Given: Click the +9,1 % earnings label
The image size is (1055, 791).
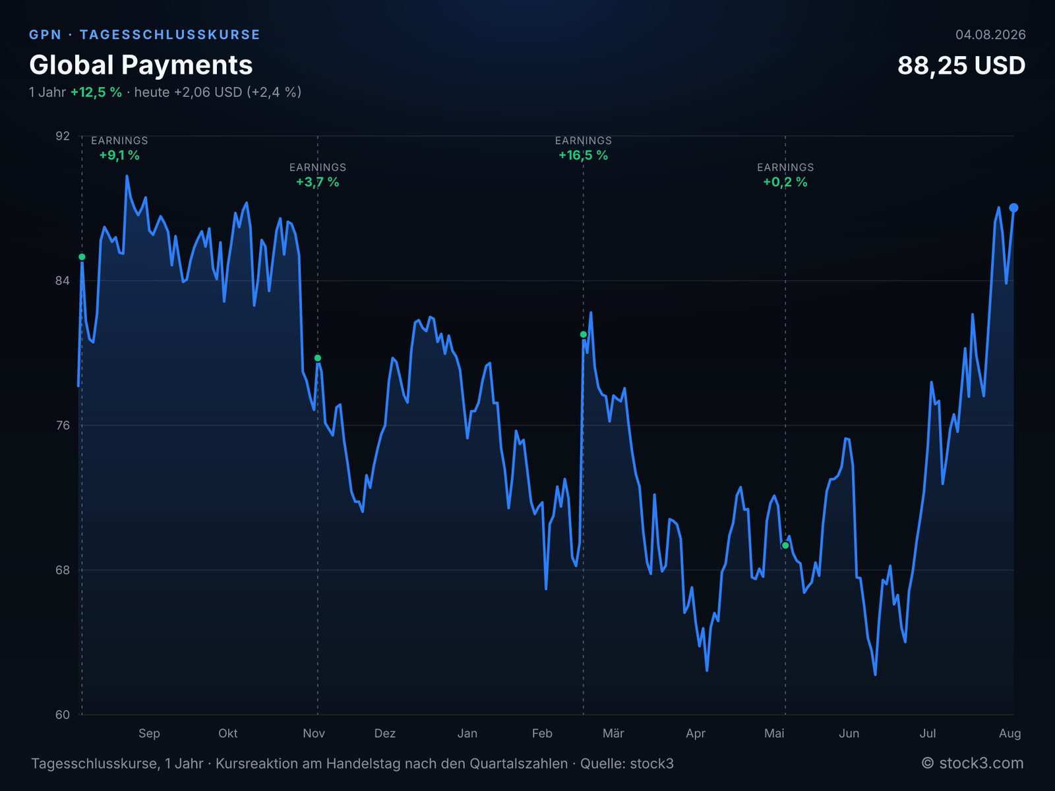Looking at the screenshot, I should point(119,156).
